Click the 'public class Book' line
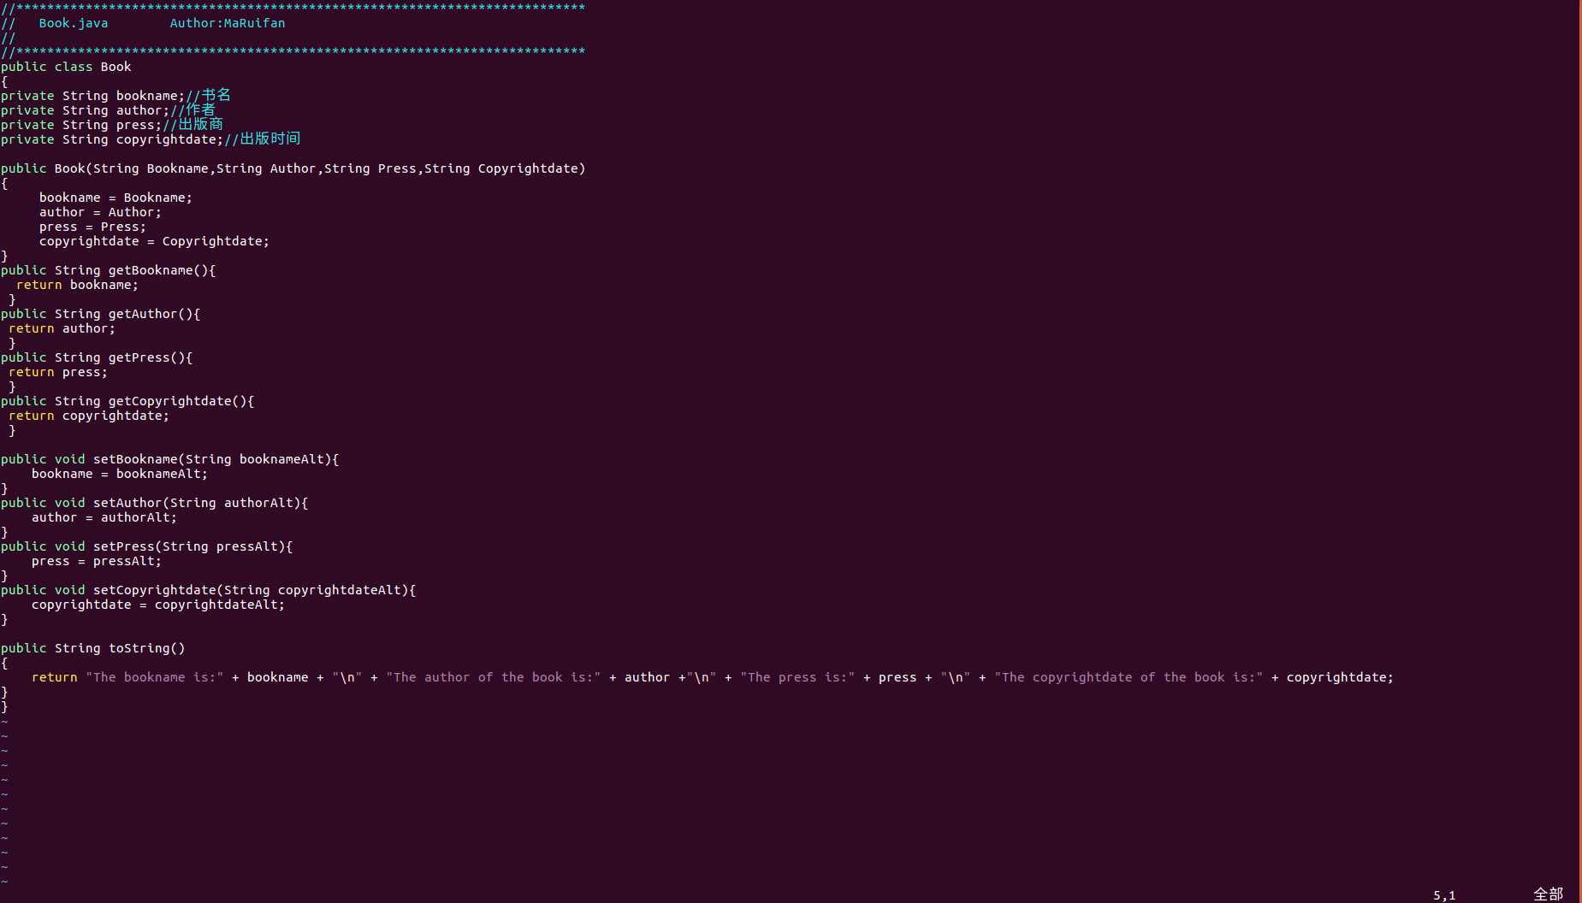 66,67
